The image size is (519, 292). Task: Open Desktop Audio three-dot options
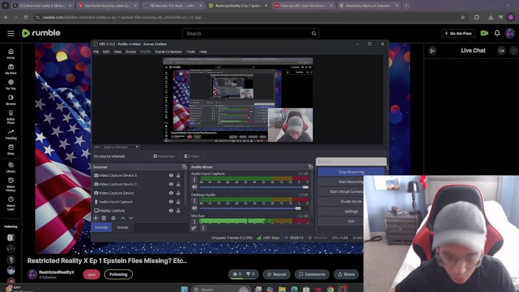tap(194, 201)
